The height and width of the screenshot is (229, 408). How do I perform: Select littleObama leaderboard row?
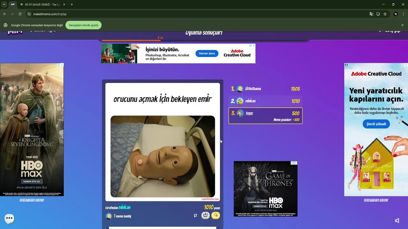click(x=265, y=89)
